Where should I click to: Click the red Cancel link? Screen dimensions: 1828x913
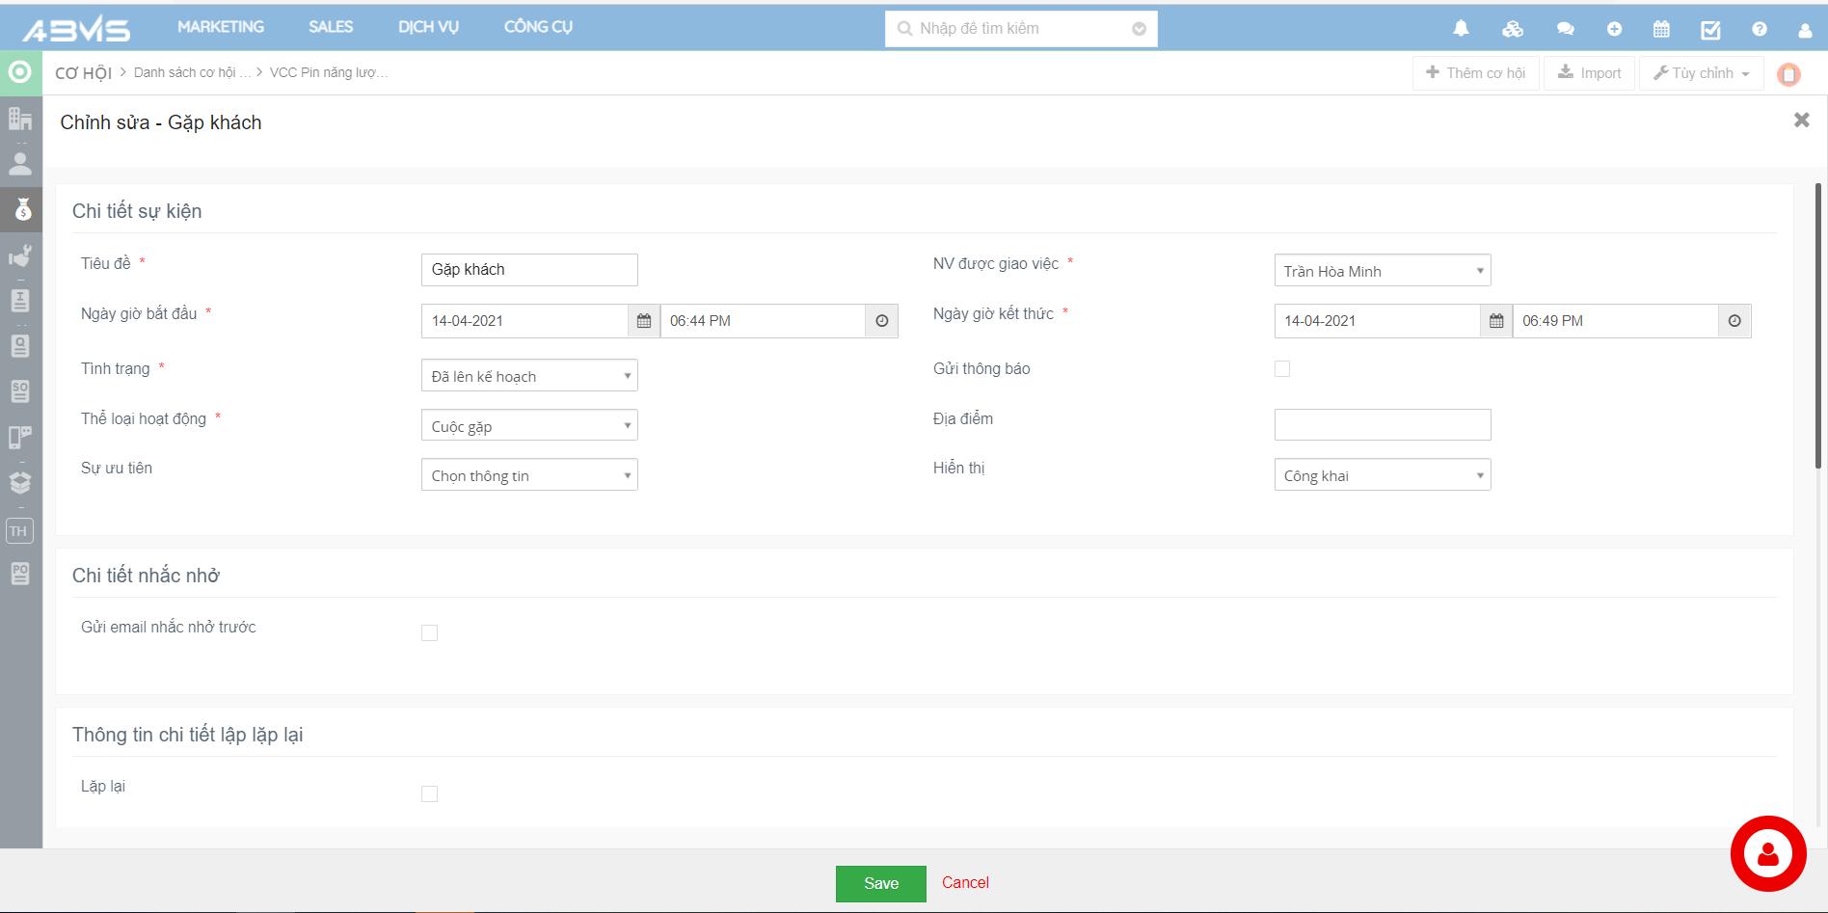tap(965, 882)
